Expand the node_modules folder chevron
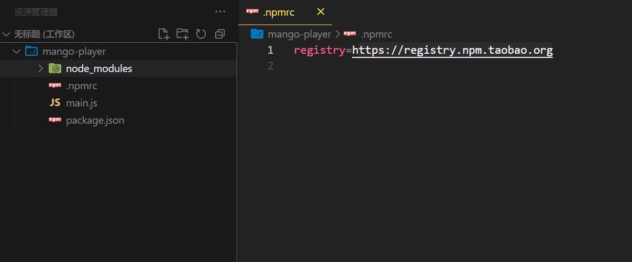 click(40, 68)
